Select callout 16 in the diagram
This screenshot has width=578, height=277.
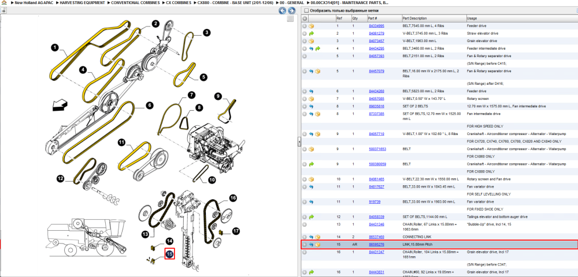click(232, 199)
